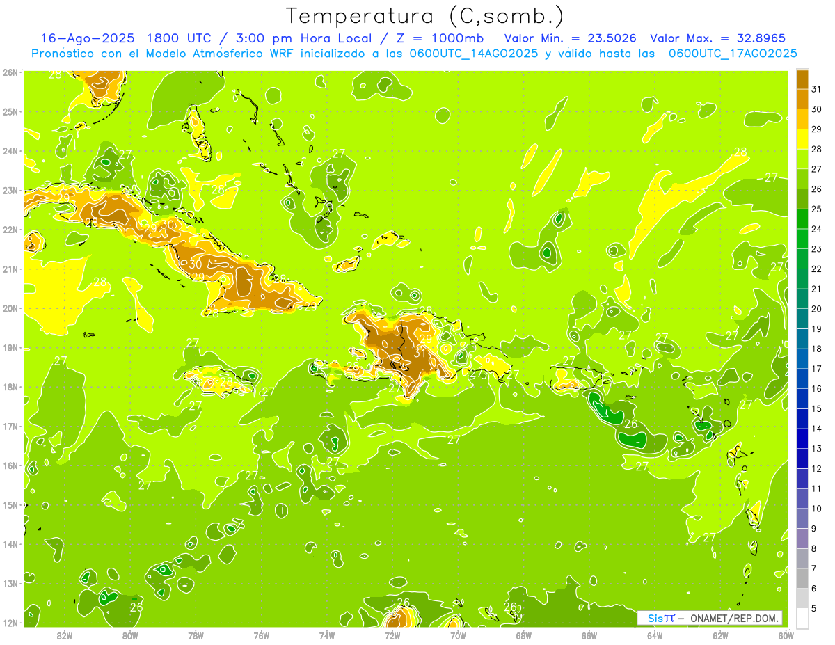Screen dimensions: 835x645
Task: Click the longitude axis label 80W
Action: [x=129, y=635]
